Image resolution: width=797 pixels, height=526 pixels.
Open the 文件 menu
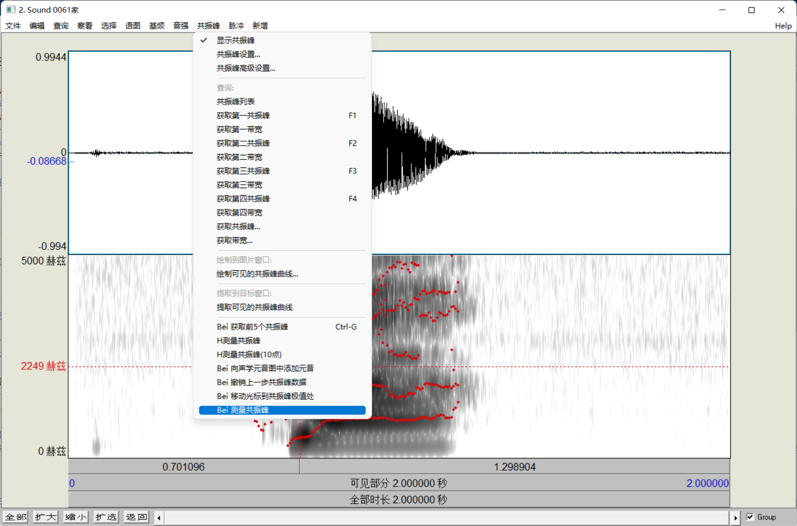pyautogui.click(x=13, y=26)
